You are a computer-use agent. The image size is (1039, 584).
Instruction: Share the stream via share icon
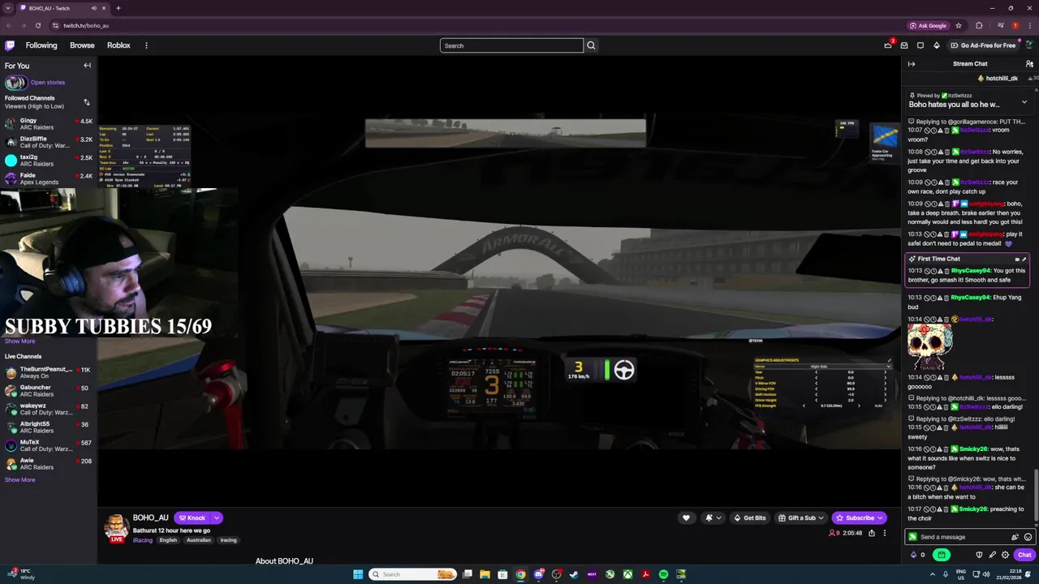[872, 533]
